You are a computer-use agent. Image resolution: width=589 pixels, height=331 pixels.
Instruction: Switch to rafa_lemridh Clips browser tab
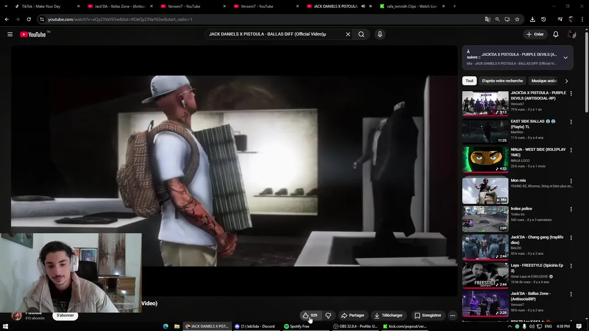(412, 6)
